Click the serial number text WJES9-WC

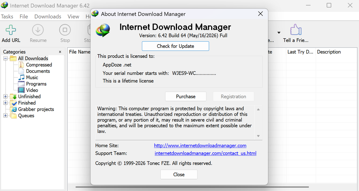[194, 73]
